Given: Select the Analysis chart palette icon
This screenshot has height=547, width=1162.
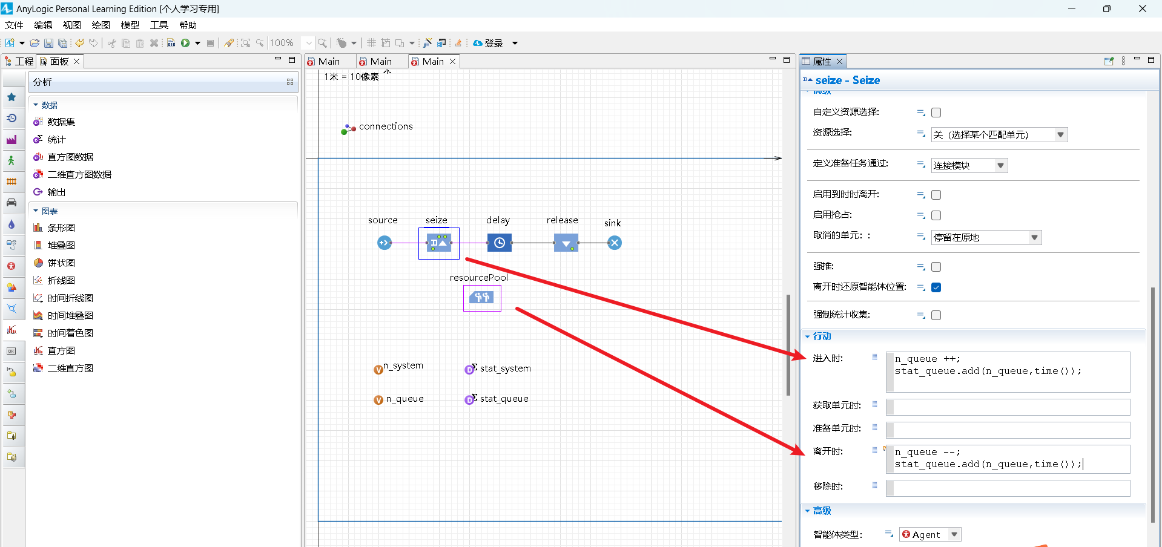Looking at the screenshot, I should (x=12, y=330).
